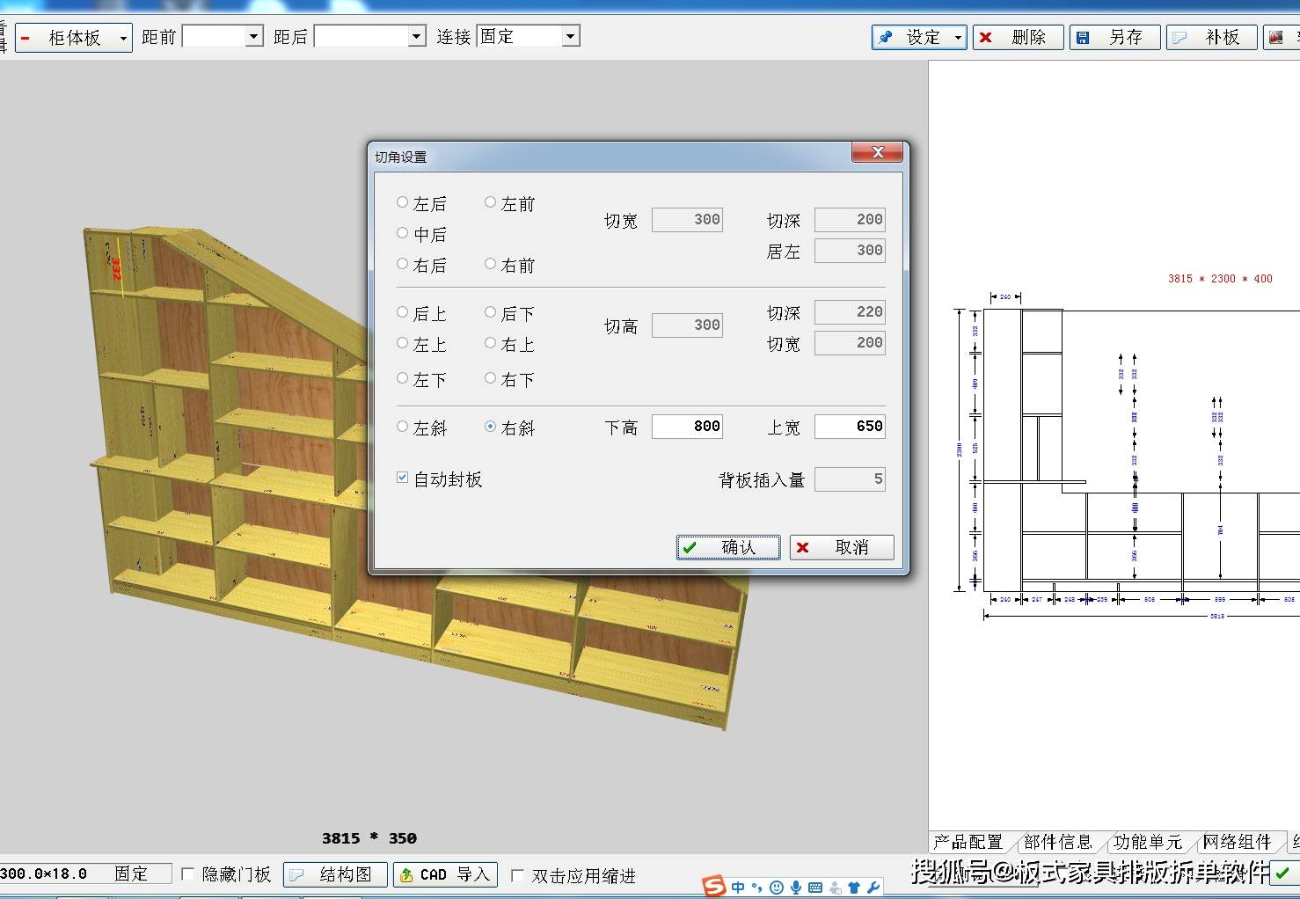Expand the 距后 dropdown arrow
The height and width of the screenshot is (899, 1300).
[418, 36]
